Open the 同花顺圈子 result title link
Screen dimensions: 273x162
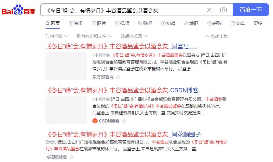click(x=123, y=134)
